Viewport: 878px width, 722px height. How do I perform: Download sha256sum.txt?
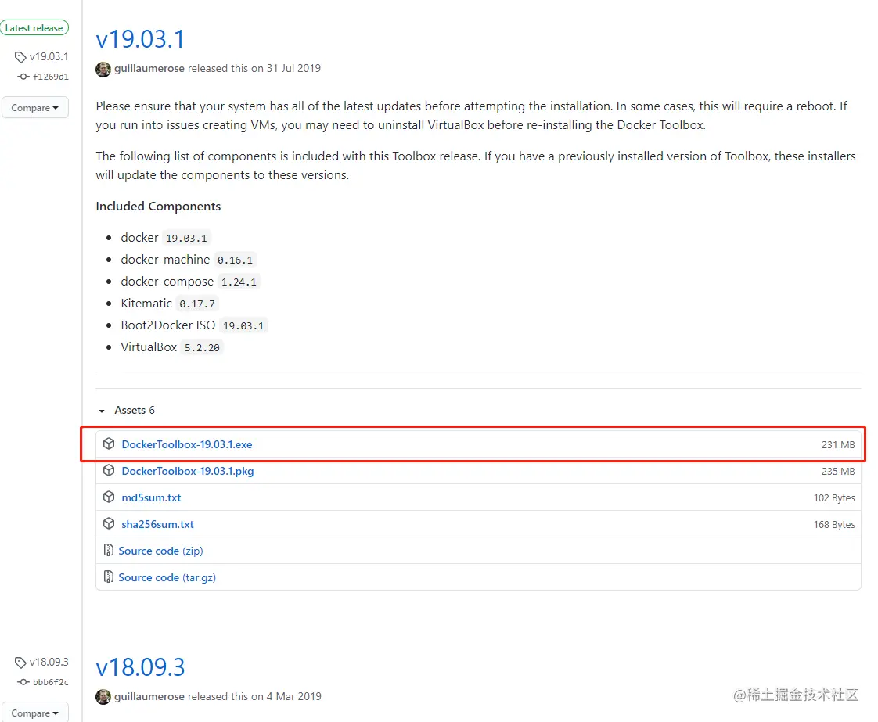pos(157,524)
